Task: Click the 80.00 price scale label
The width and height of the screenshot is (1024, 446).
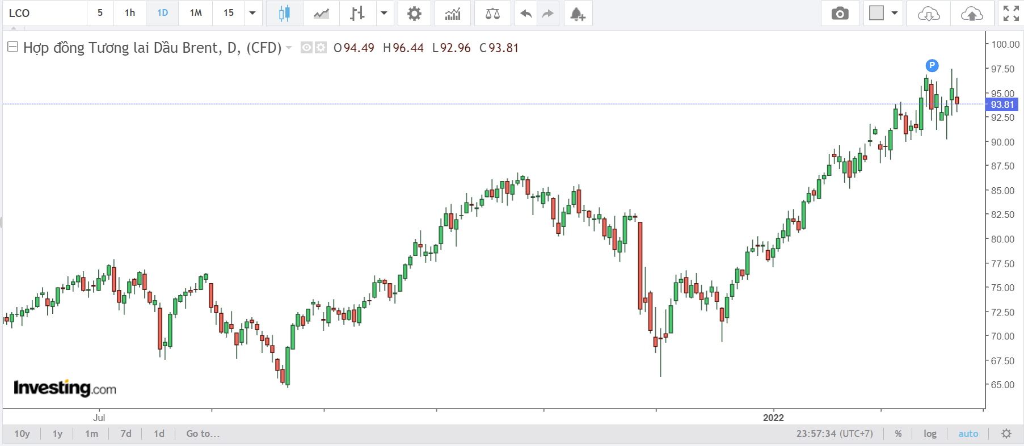Action: tap(1002, 239)
